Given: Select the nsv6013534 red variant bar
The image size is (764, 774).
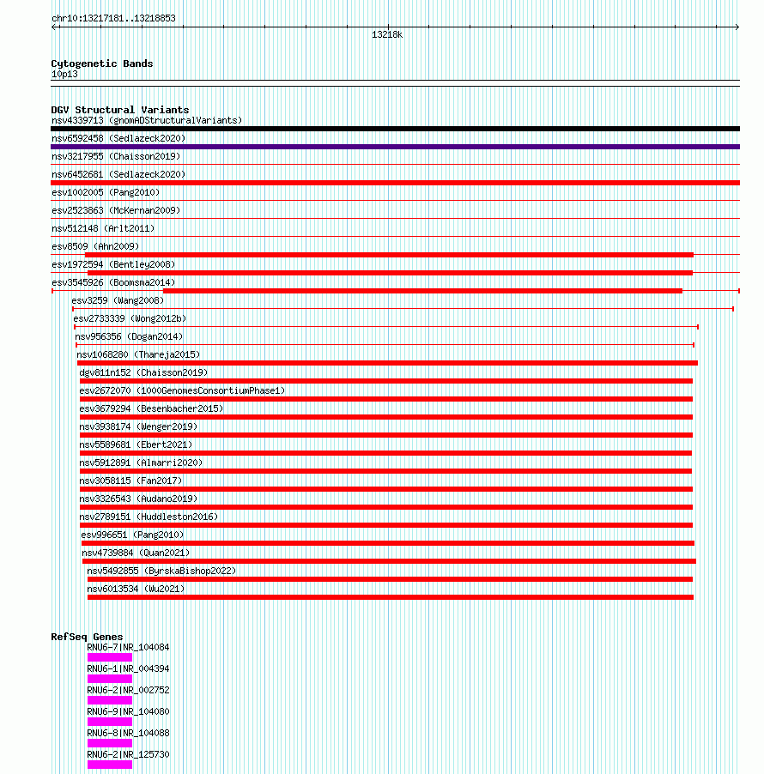Looking at the screenshot, I should click(390, 597).
